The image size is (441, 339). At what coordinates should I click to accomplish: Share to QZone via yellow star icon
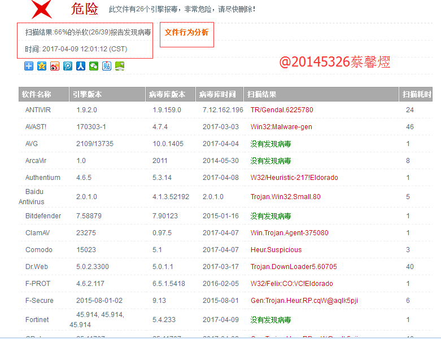[42, 66]
